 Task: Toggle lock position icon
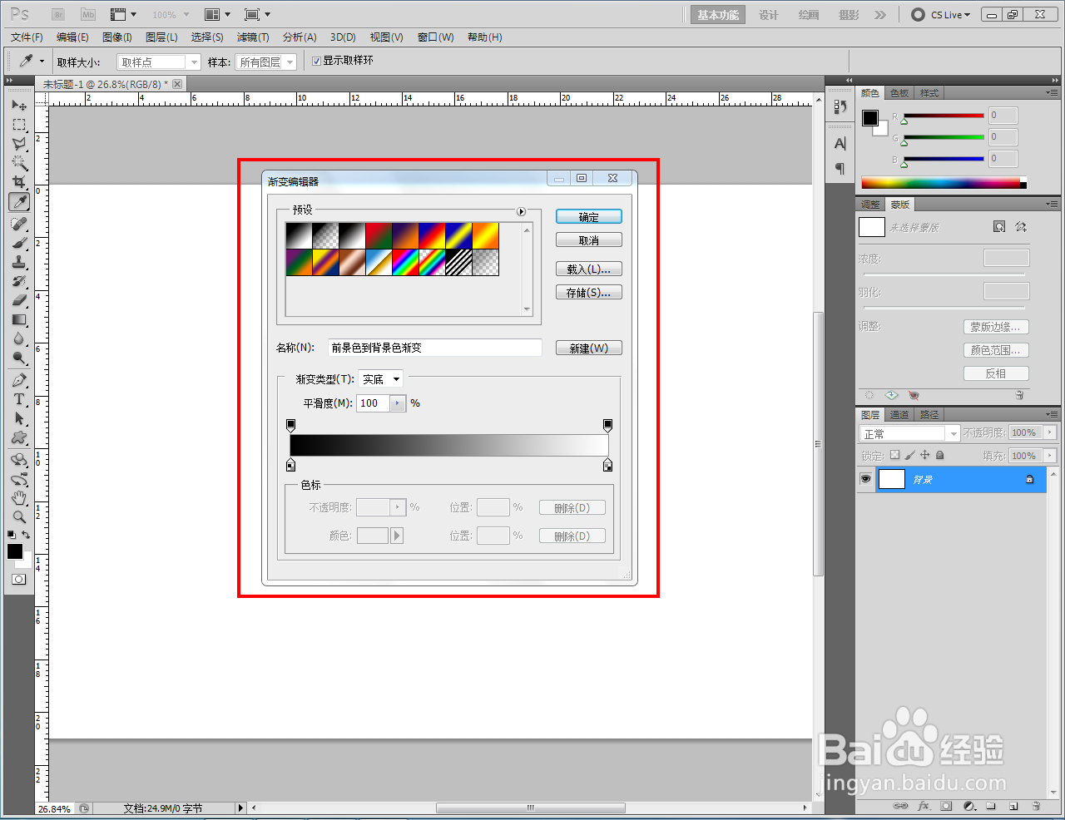(924, 455)
